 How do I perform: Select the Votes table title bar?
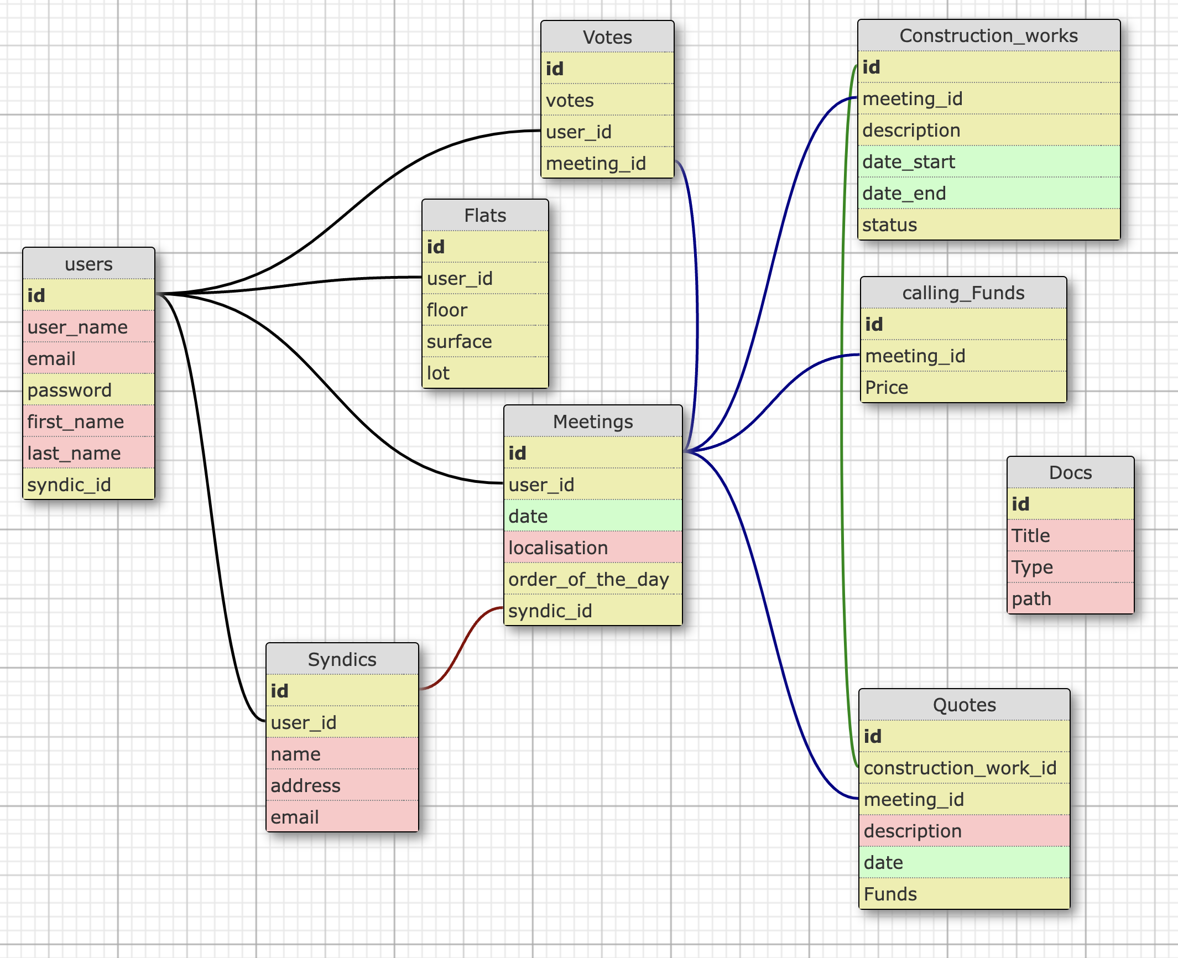pyautogui.click(x=607, y=37)
